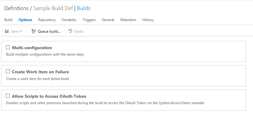Open the Build tab

tap(8, 20)
